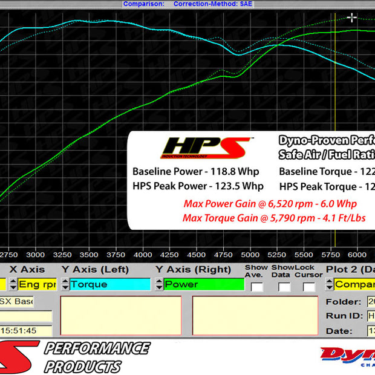This screenshot has height=375, width=375.
Task: Open the Eng rpm X Axis selector
Action: [37, 284]
